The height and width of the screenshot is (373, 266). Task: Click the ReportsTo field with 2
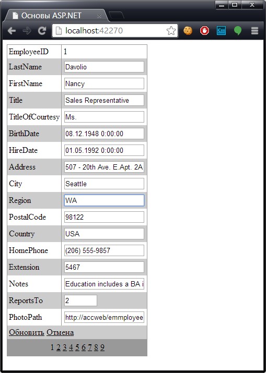pyautogui.click(x=80, y=300)
